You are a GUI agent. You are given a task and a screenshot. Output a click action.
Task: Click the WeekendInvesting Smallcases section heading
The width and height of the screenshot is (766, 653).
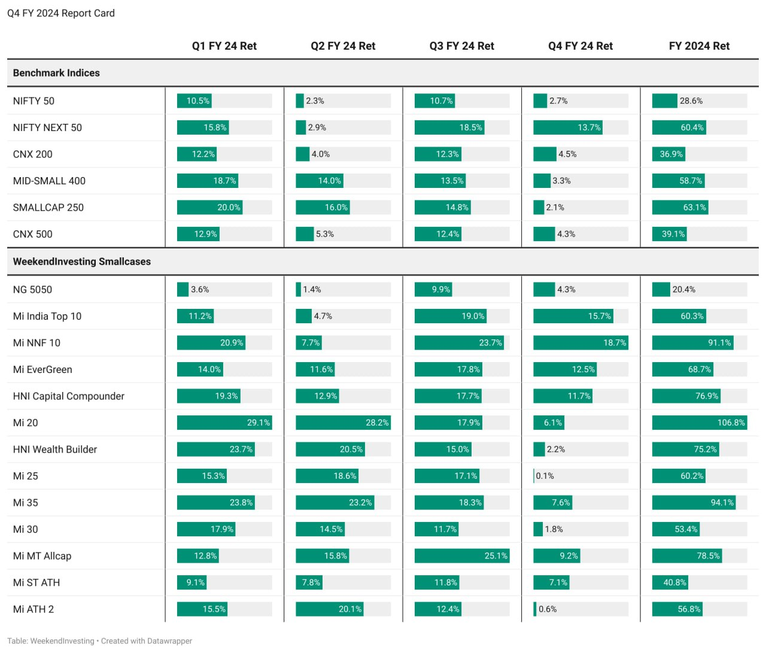coord(82,262)
